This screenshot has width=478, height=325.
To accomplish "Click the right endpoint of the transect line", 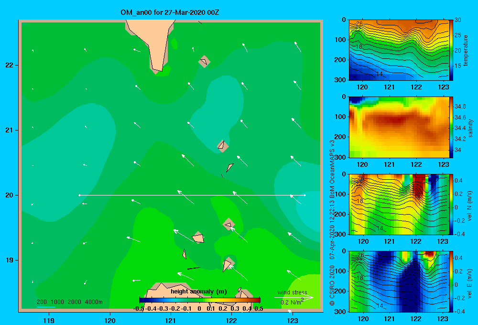I will (x=305, y=195).
